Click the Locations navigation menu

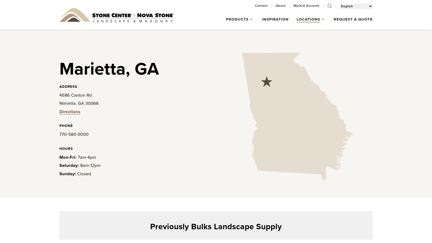(x=308, y=19)
